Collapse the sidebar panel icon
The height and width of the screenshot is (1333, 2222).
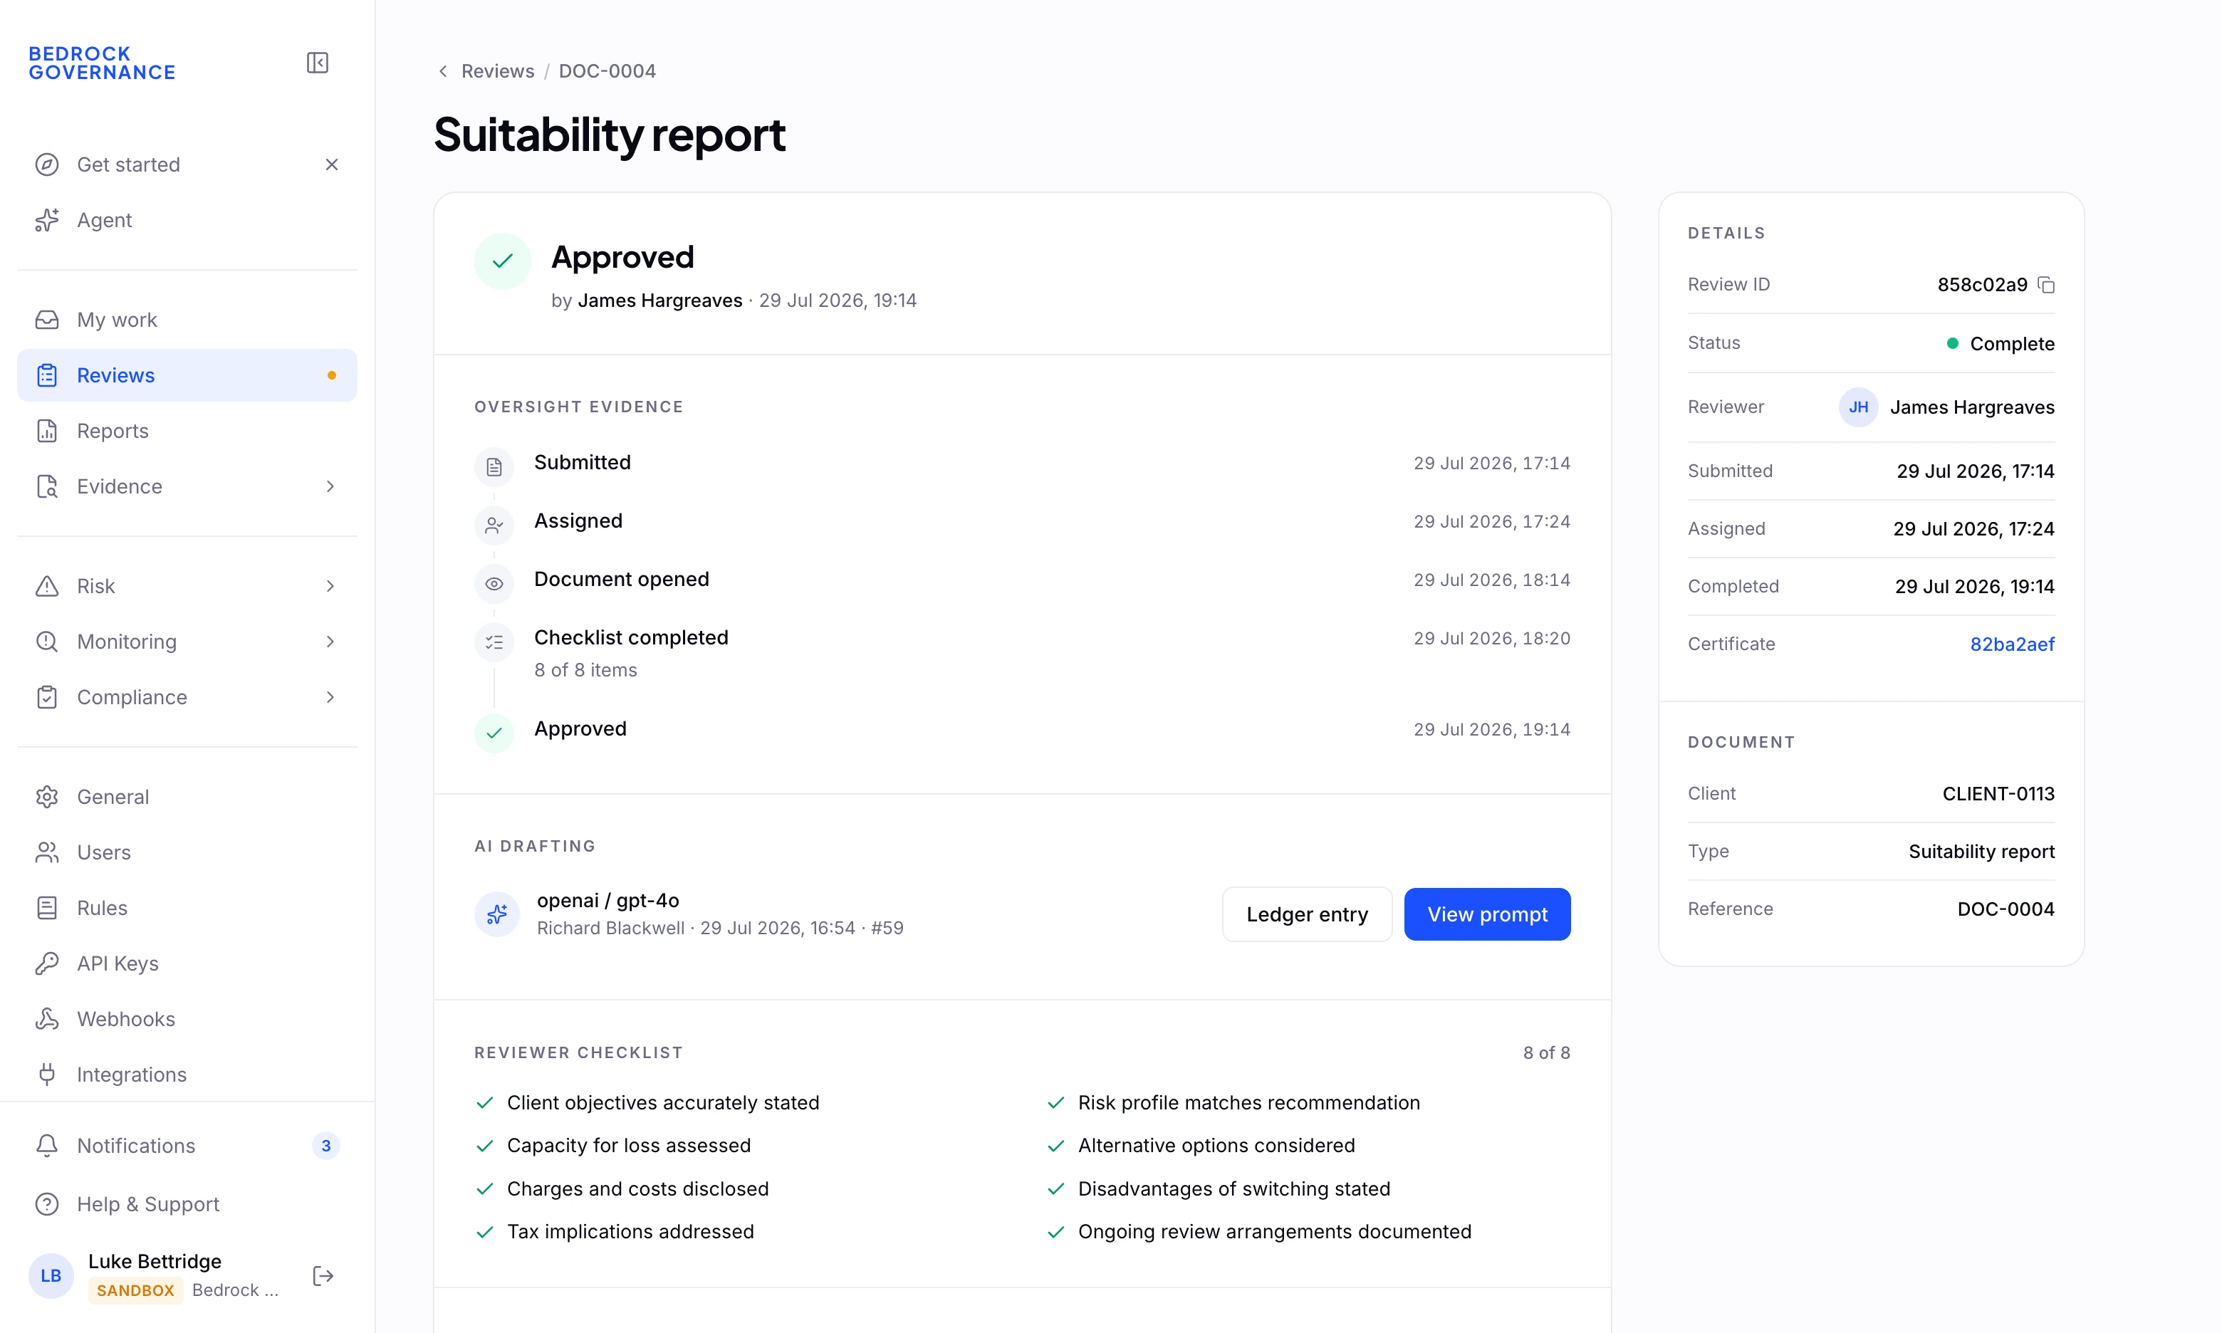[x=317, y=63]
